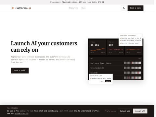Click the orange runs trend line chart
Image resolution: width=156 pixels, height=117 pixels.
[x=97, y=49]
